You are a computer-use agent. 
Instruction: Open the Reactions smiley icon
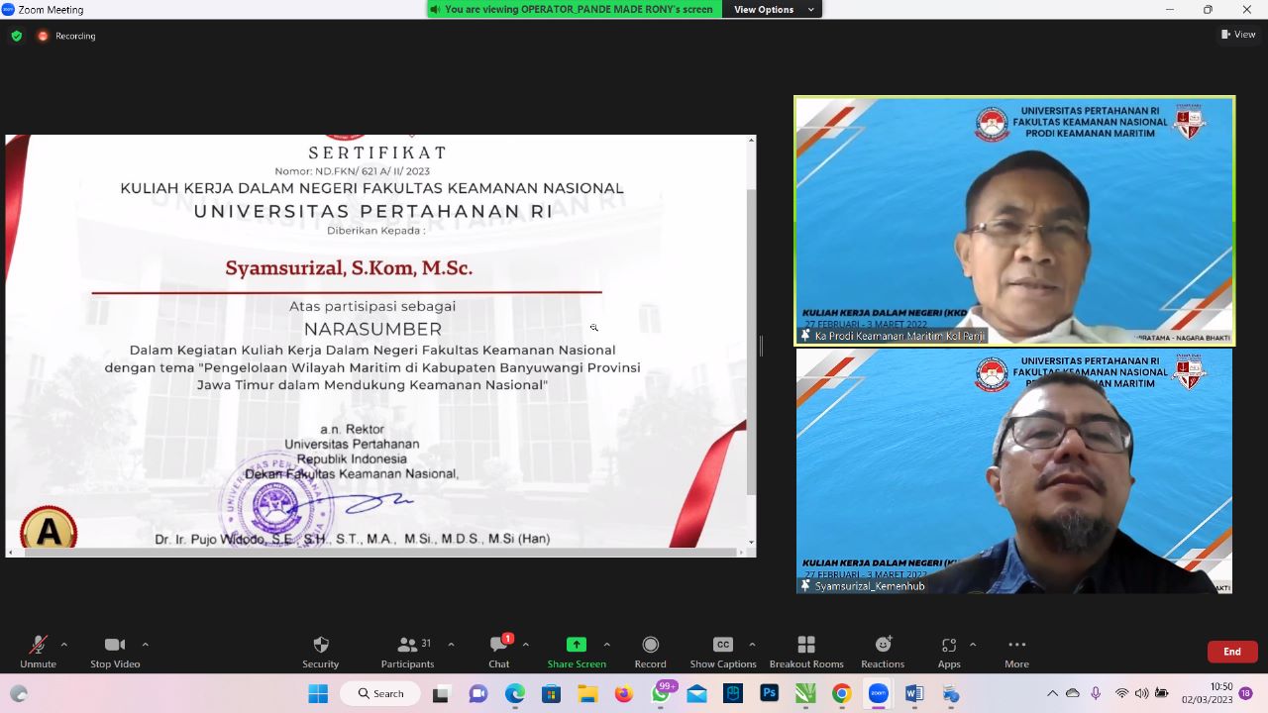(x=882, y=645)
